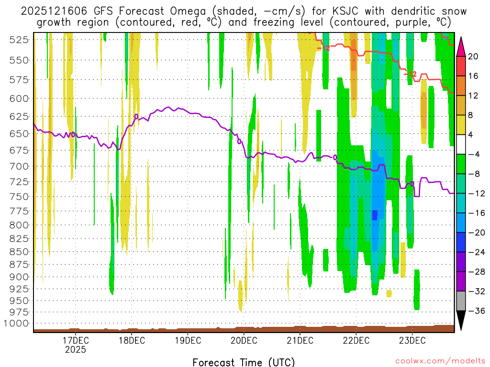Select the 575 pressure level label
This screenshot has height=367, width=490.
point(19,80)
